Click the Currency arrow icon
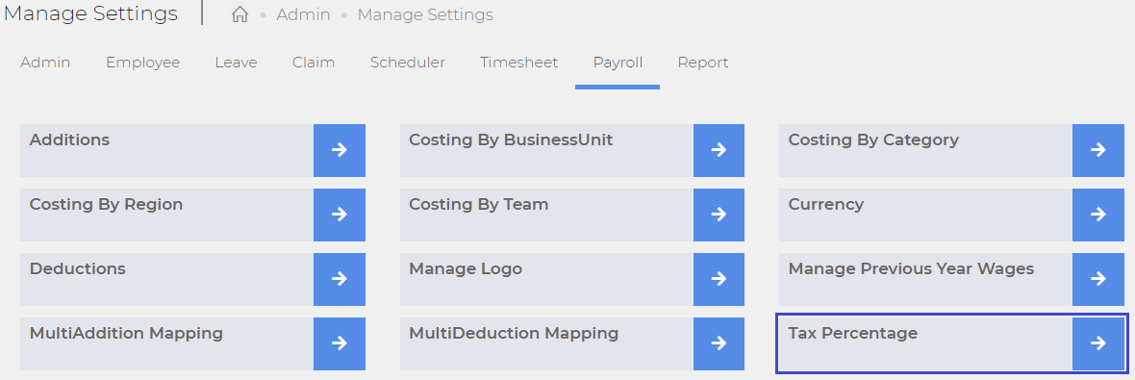The width and height of the screenshot is (1135, 380). click(1098, 215)
